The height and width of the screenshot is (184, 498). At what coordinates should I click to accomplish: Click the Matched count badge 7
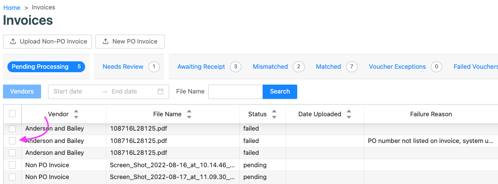tap(352, 67)
